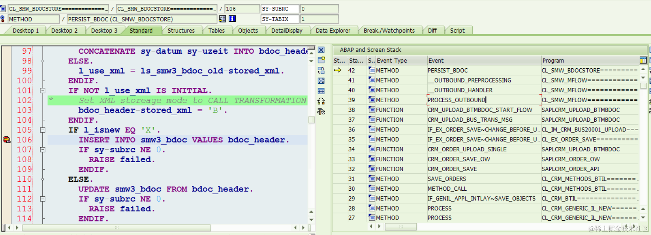Click the SAPLCRM_ORDER_API program cell
This screenshot has width=651, height=235.
(x=590, y=169)
